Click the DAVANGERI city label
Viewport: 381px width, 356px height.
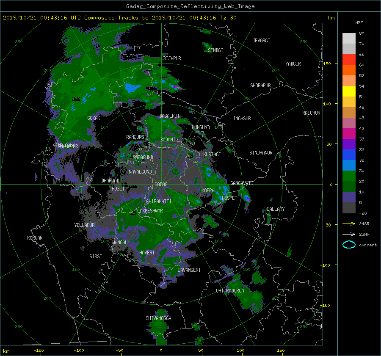coord(189,270)
